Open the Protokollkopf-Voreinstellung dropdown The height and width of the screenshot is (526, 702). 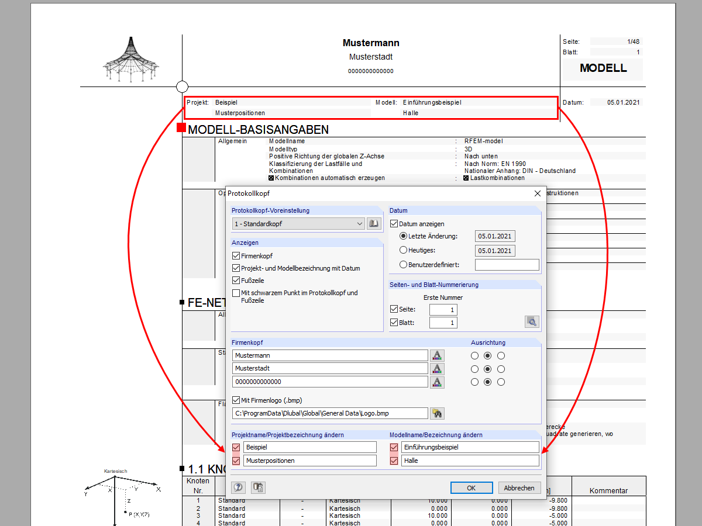(x=298, y=223)
